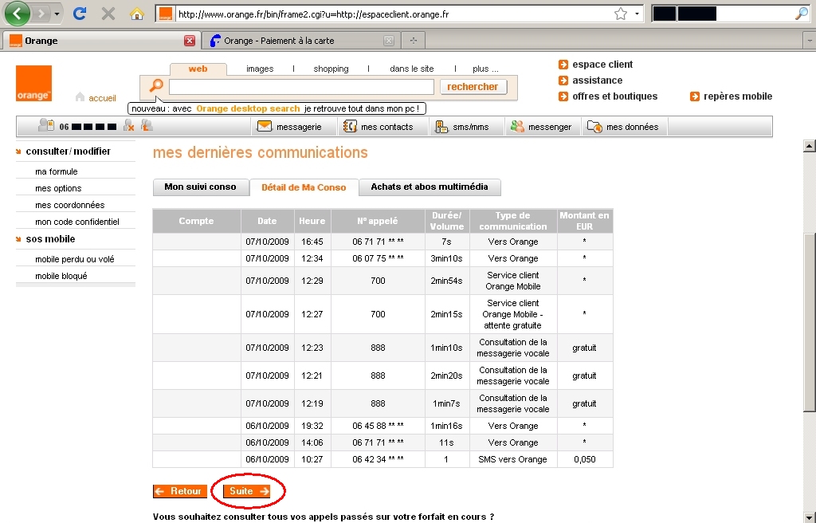This screenshot has height=523, width=816.
Task: Click the 0,050 amount cell
Action: click(x=584, y=459)
